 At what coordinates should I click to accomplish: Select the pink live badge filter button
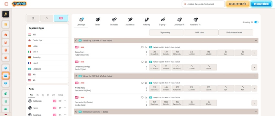61,18
